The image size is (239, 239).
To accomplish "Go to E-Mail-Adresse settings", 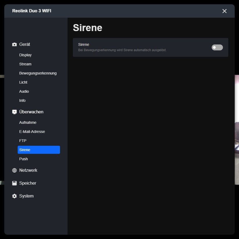I will (x=32, y=132).
